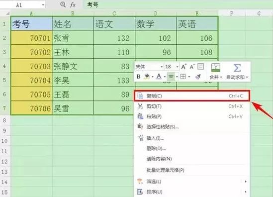
Task: Click the sort icon beside 排序(U)
Action: [x=140, y=192]
